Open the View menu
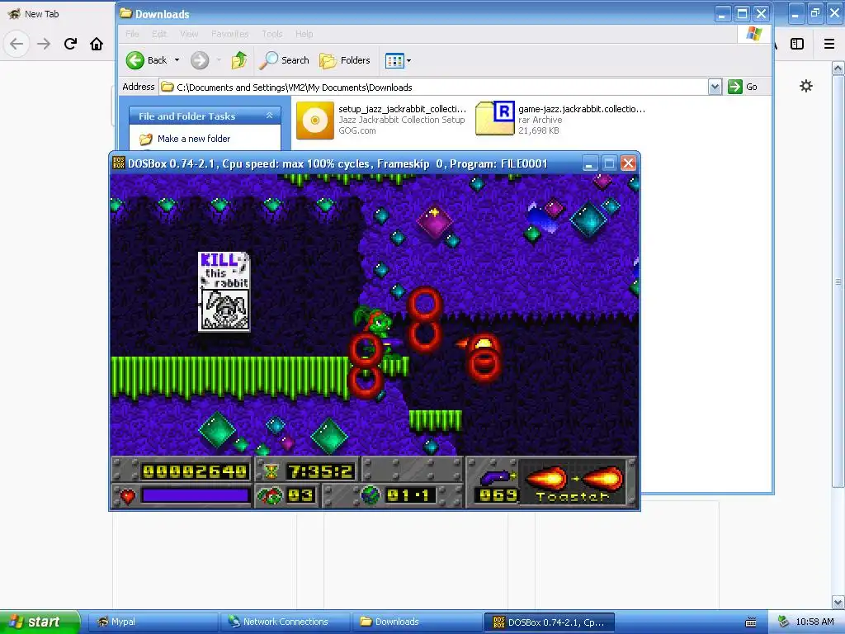Viewport: 845px width, 634px height. click(x=189, y=34)
